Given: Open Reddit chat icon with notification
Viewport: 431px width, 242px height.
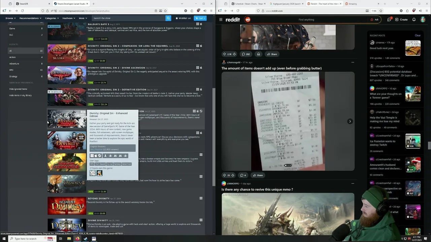Looking at the screenshot, I should tap(389, 19).
